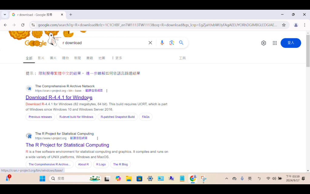Open Google quick settings gear
Screen dimensions: 310x194
(264, 43)
